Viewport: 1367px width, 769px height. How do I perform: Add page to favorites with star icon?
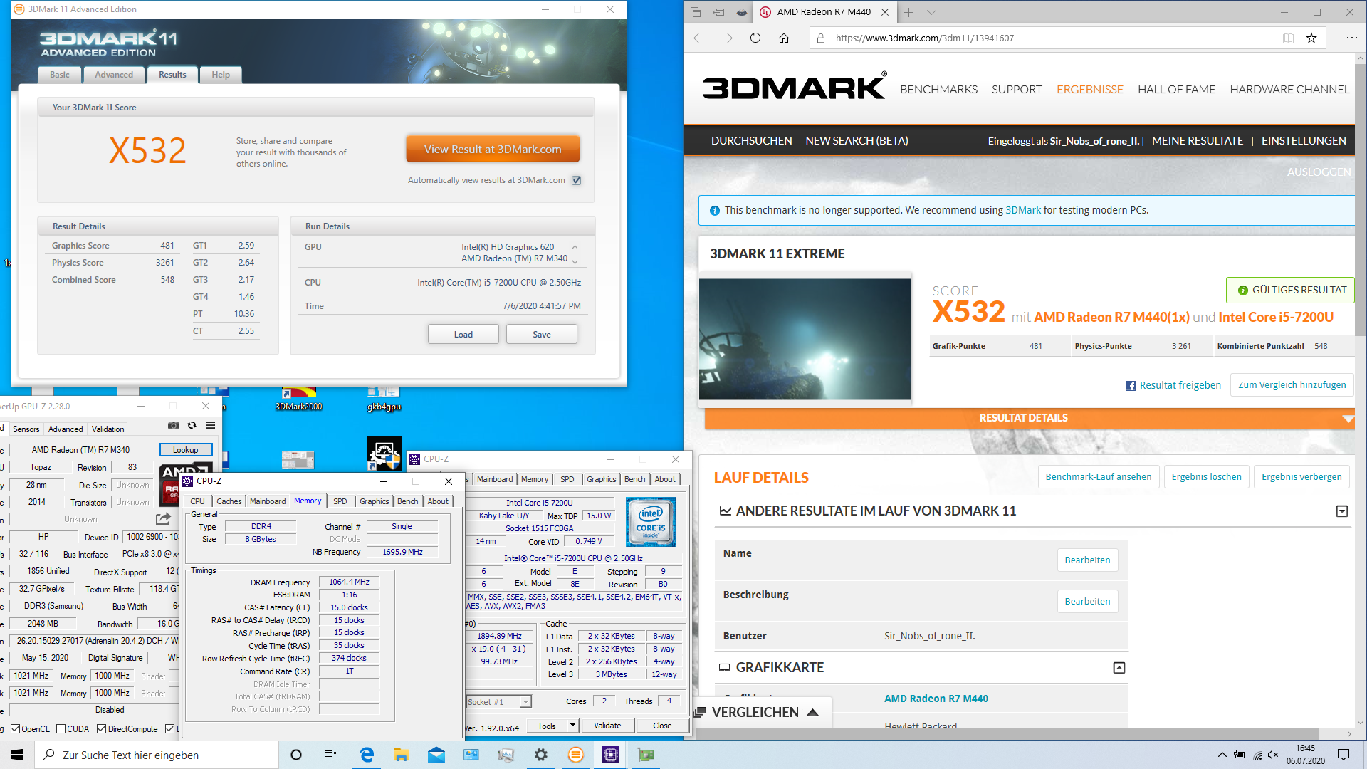tap(1311, 38)
